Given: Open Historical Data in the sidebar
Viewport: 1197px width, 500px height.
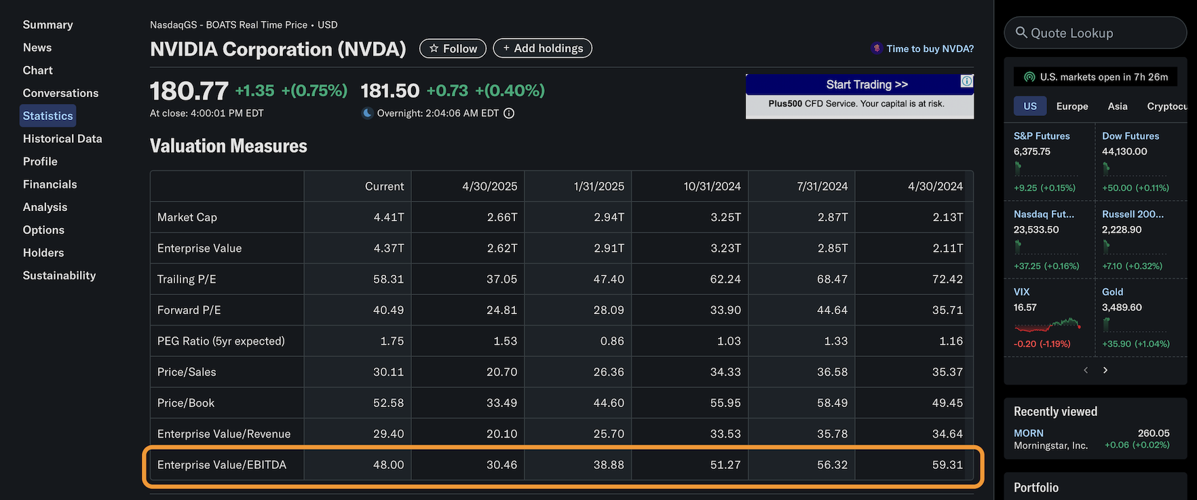Looking at the screenshot, I should coord(62,138).
